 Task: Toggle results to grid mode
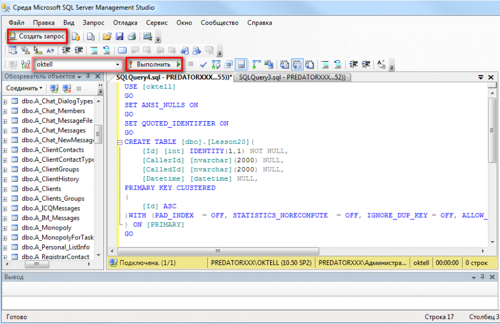point(297,63)
